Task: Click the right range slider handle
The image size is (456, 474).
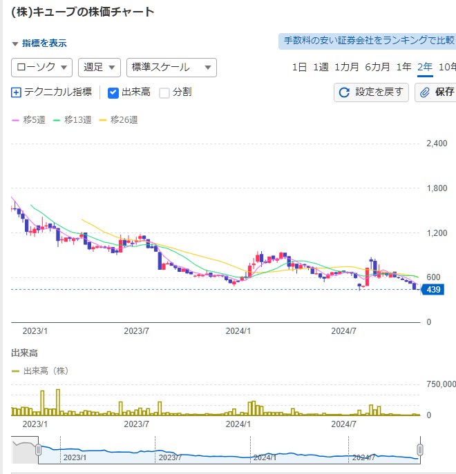Action: (420, 450)
